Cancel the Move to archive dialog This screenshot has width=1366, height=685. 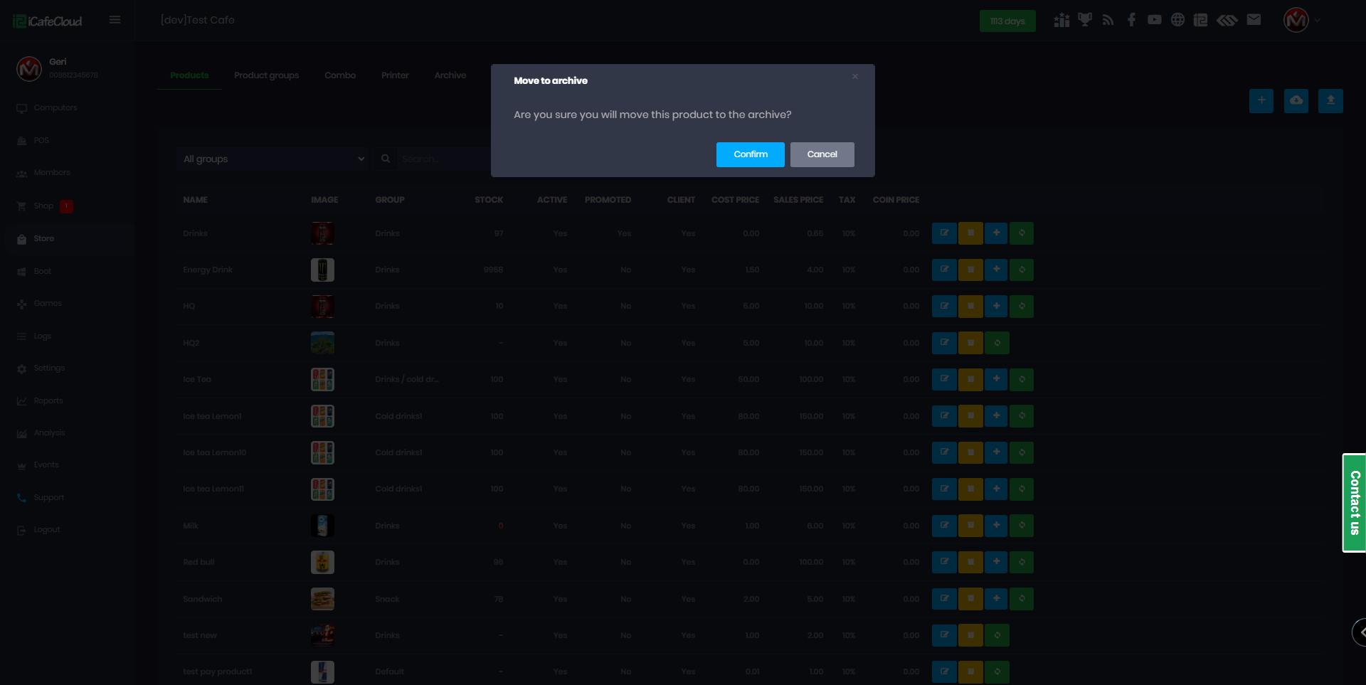[822, 154]
